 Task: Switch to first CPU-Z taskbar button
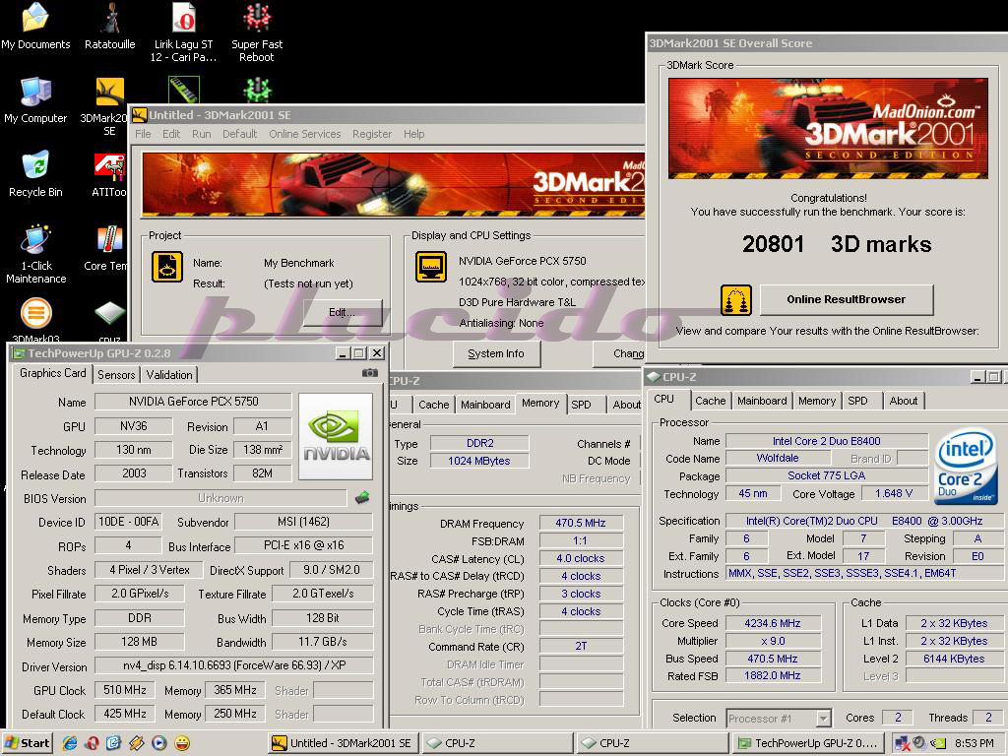coord(497,743)
